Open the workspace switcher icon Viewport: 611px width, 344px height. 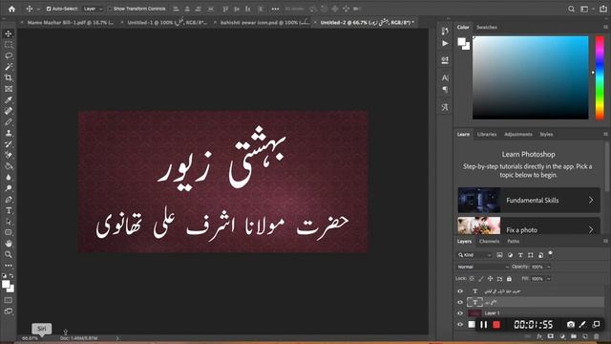pos(584,9)
